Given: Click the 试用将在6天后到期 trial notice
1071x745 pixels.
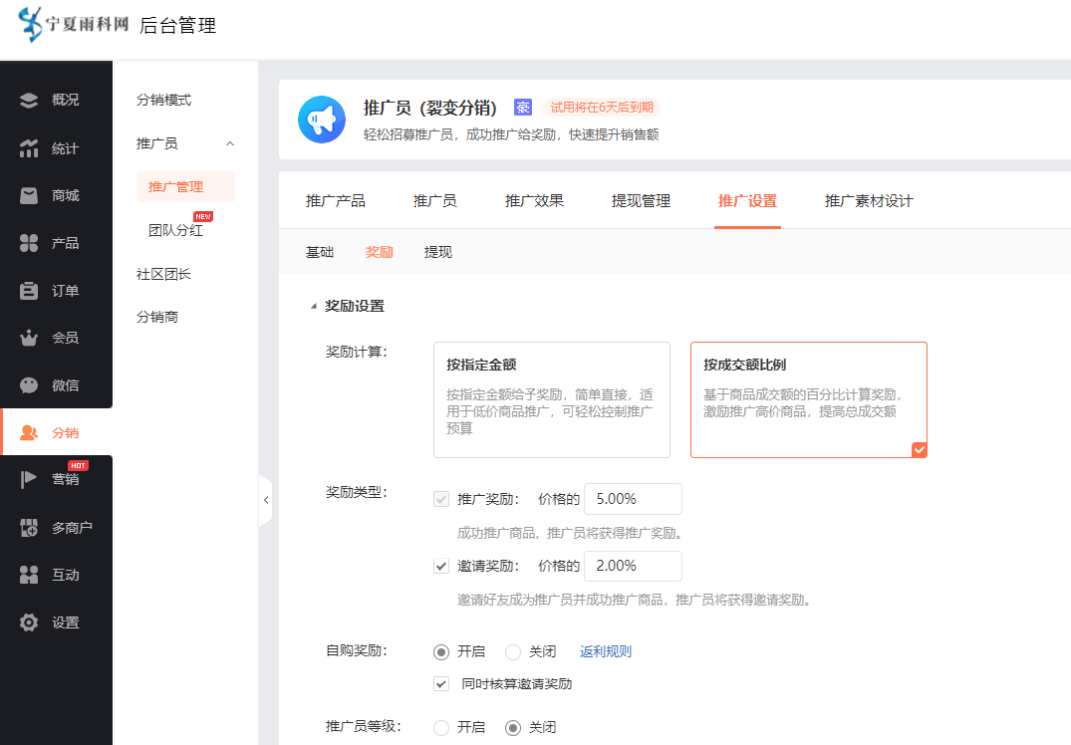Looking at the screenshot, I should click(602, 107).
